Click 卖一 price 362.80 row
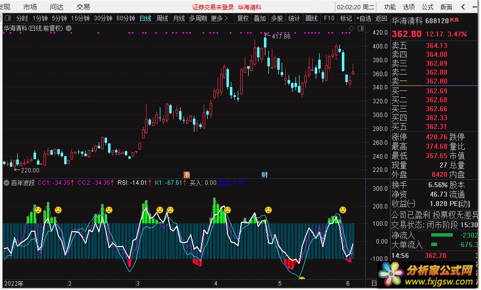Screen dimensions: 481x290 tap(434, 81)
